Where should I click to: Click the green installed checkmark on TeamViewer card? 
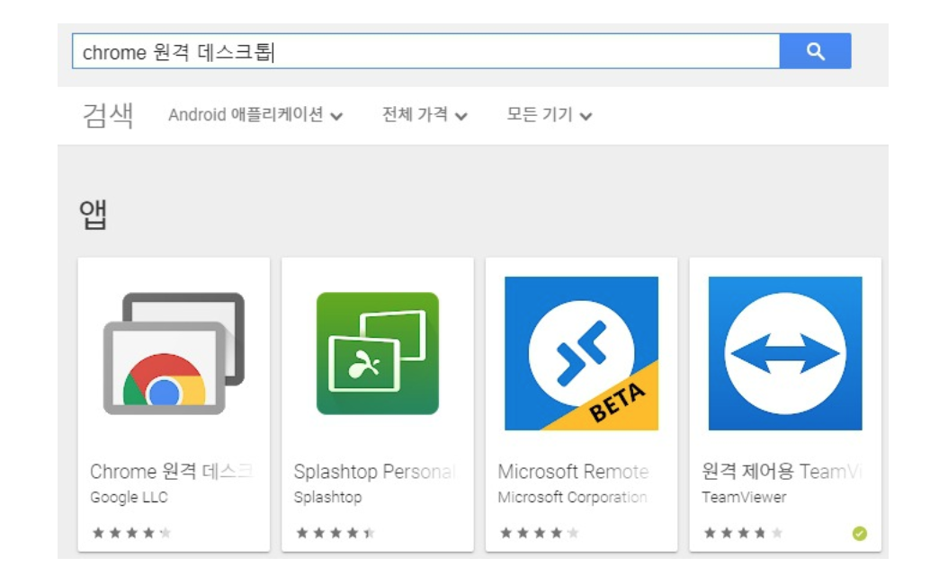[860, 534]
